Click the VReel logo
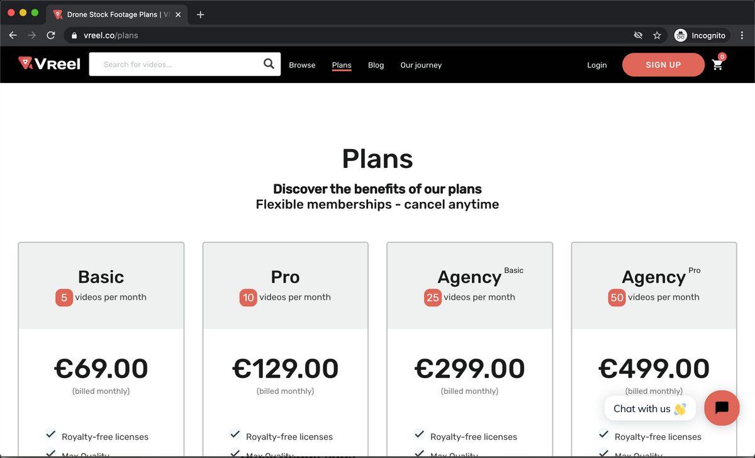This screenshot has height=458, width=755. point(49,64)
